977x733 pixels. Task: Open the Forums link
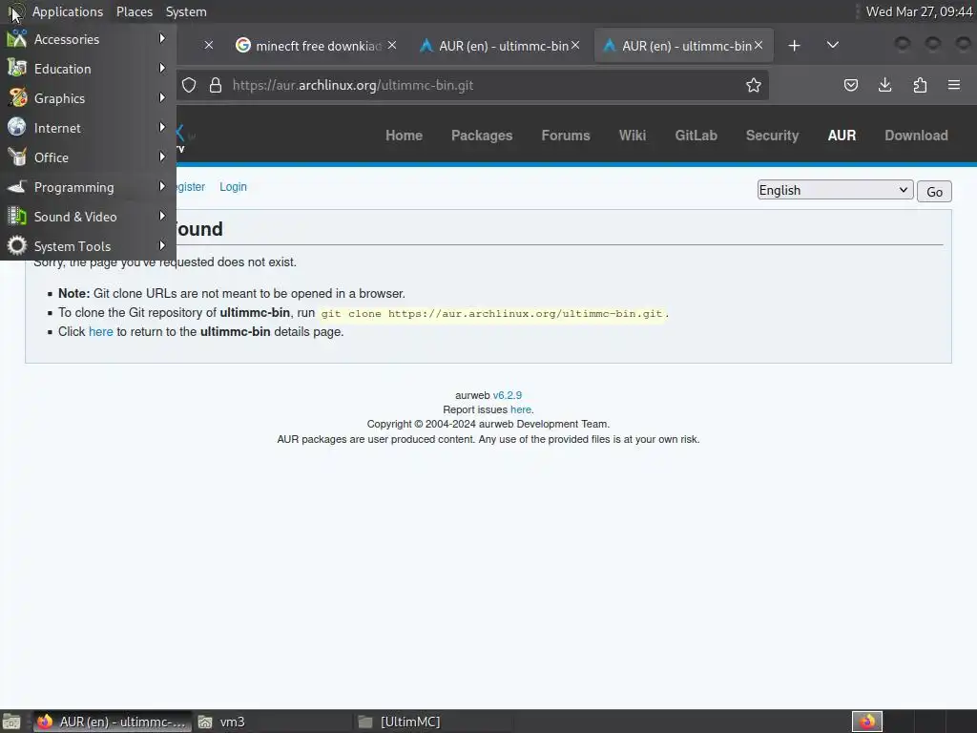566,136
